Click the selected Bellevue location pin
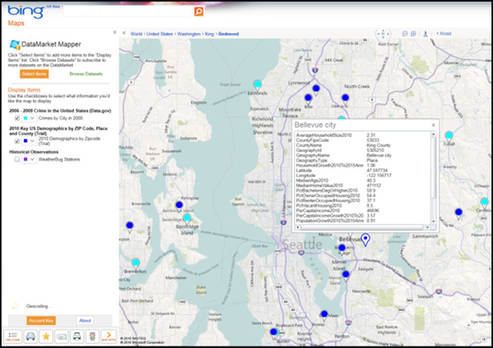Viewport: 493px width, 348px height. 365,239
